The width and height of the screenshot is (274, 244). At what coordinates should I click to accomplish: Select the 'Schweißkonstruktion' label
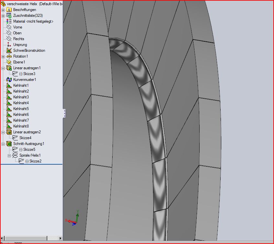(29, 50)
